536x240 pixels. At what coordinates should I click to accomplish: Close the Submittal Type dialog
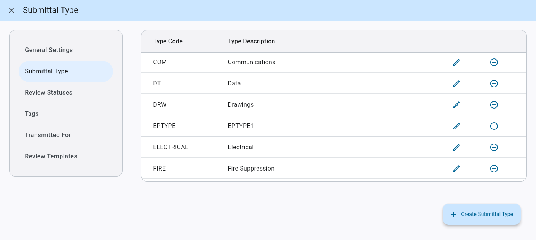(x=11, y=10)
